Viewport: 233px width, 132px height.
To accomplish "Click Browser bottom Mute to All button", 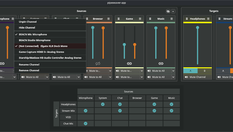I will point(96,77).
